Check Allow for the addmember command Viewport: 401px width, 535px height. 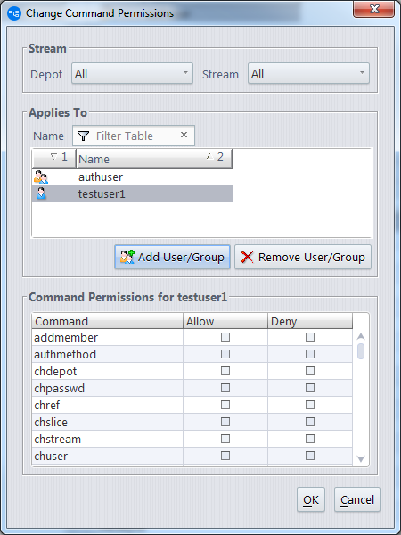(225, 337)
